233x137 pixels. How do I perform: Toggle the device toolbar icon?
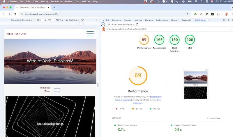tap(107, 20)
